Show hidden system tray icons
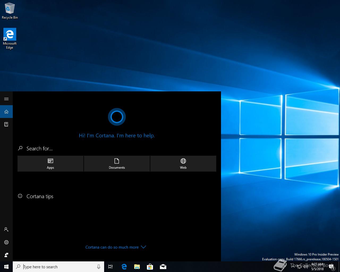 click(293, 267)
